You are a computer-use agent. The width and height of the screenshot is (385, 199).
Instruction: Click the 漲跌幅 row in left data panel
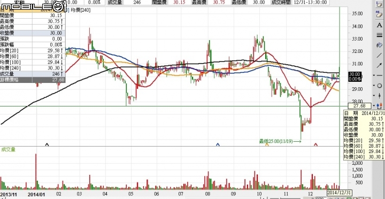pos(33,45)
